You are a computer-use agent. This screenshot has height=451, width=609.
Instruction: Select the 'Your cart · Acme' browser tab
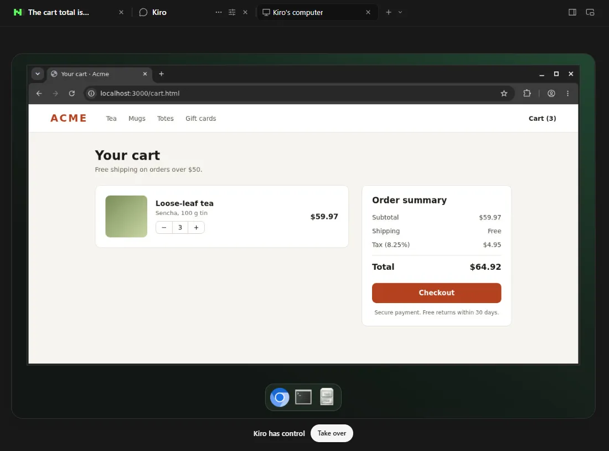click(85, 74)
